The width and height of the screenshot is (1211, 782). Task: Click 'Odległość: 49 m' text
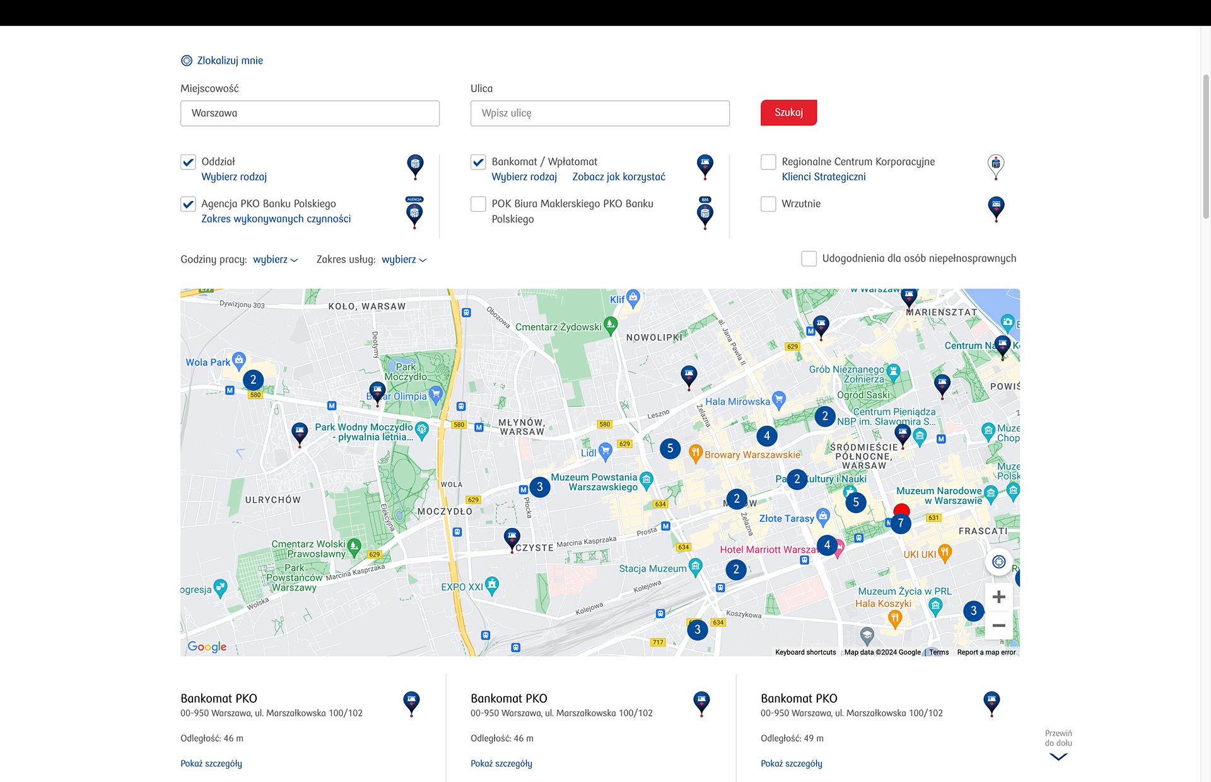(x=792, y=739)
